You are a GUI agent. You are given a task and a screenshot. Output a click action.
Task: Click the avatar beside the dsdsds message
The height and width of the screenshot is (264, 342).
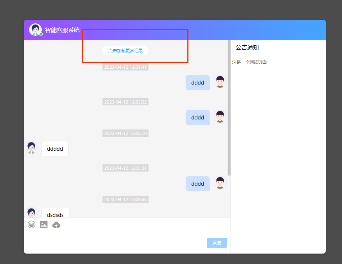click(31, 213)
